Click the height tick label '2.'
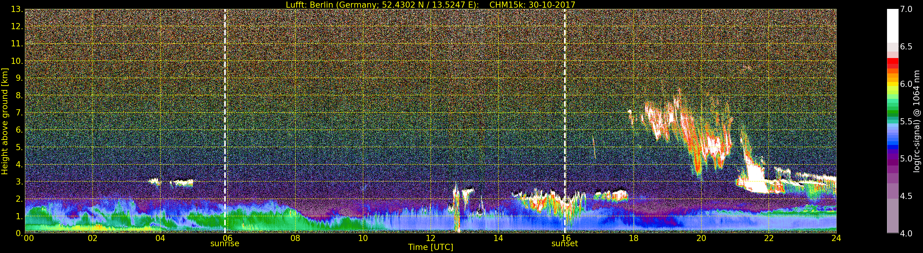923x253 pixels. click(19, 199)
